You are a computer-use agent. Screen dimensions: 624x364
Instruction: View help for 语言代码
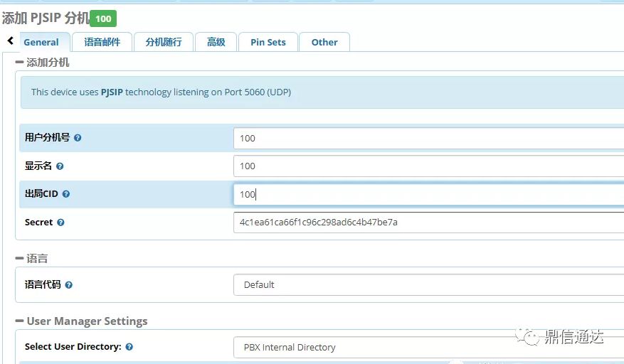(x=68, y=285)
